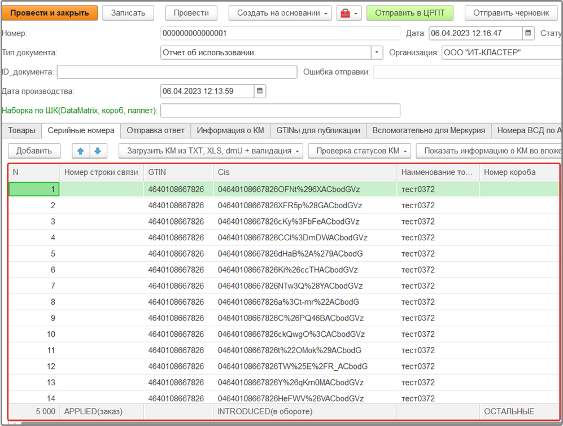
Task: Open the Информация о КМ tab
Action: coord(230,131)
